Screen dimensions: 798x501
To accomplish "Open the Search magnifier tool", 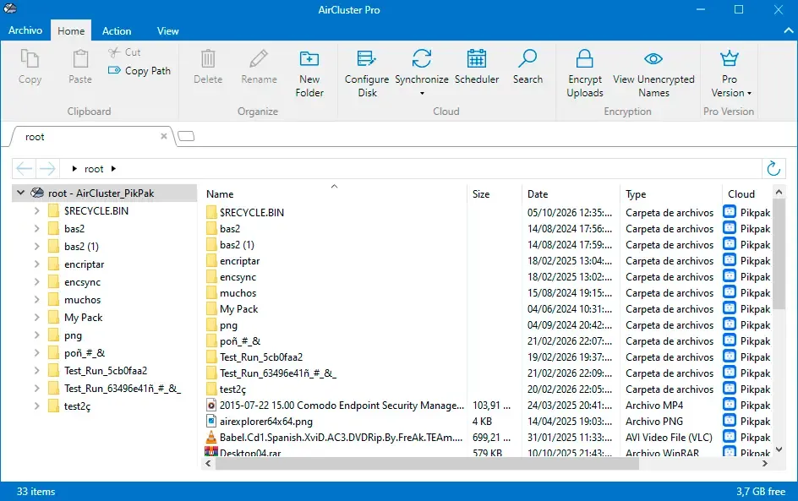I will pyautogui.click(x=527, y=66).
